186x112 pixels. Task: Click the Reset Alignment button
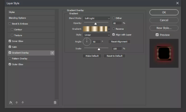119,42
